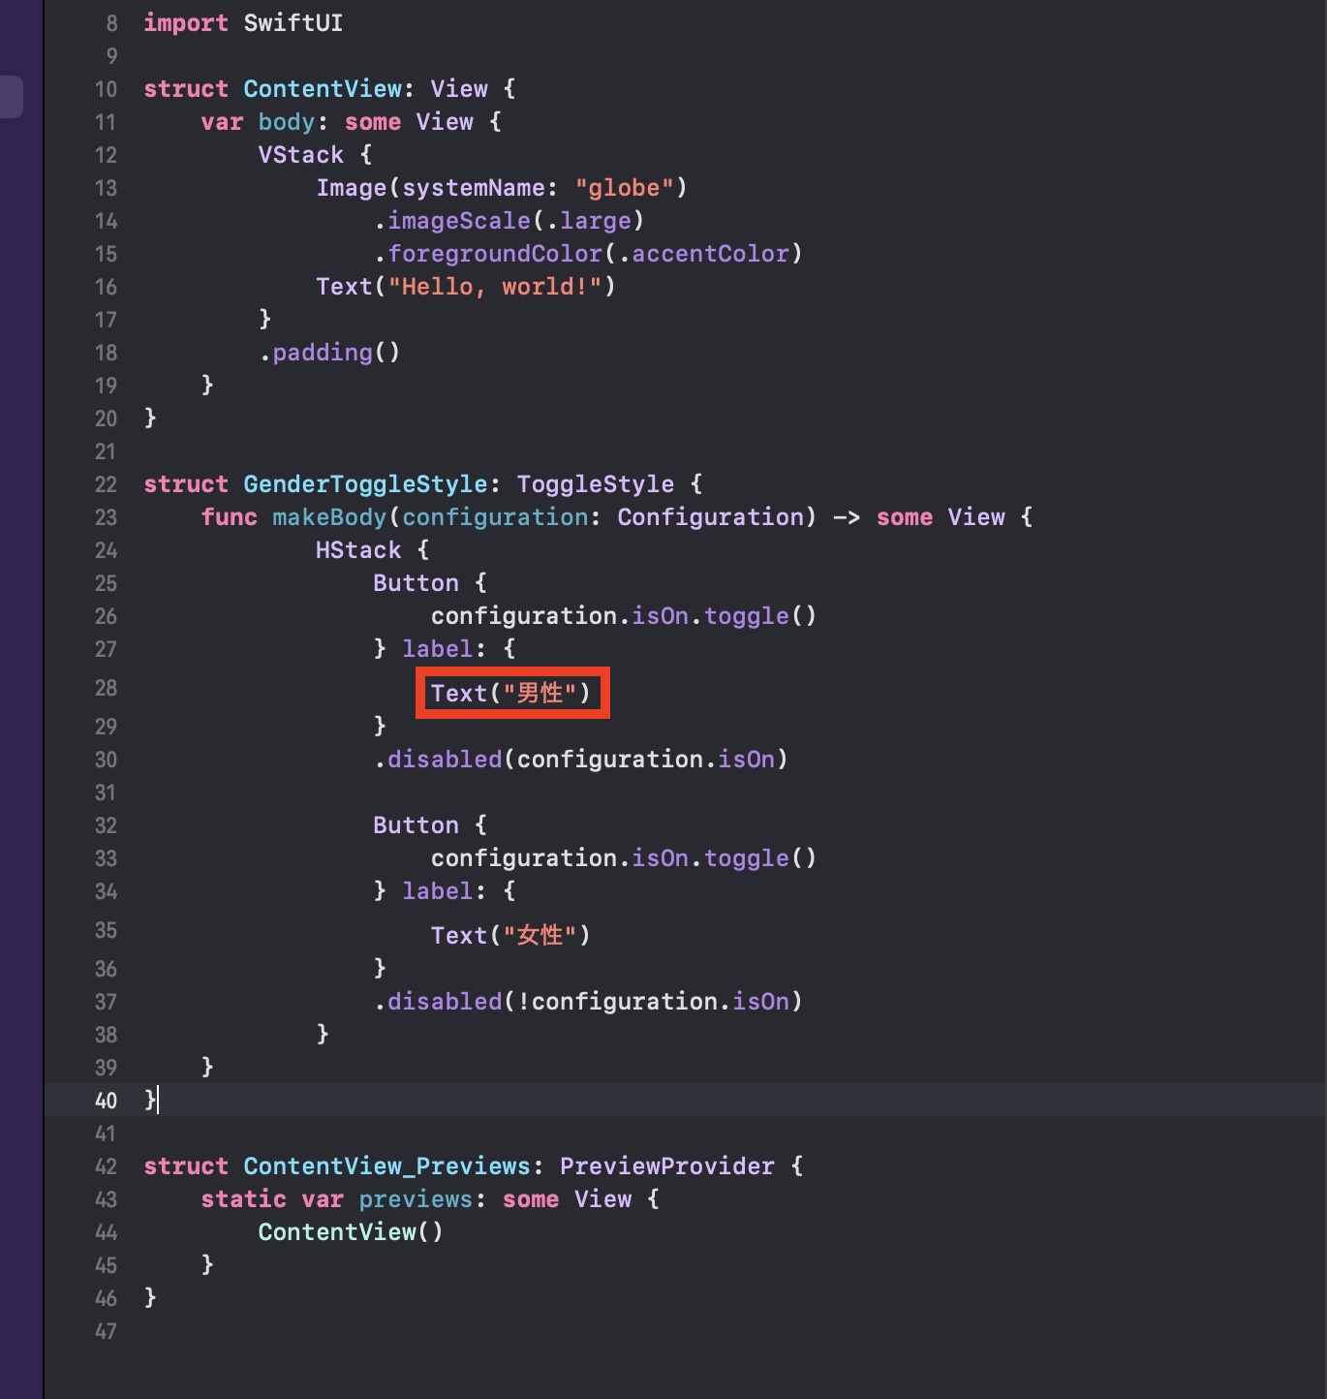
Task: Click "toggle()" on line 33
Action: point(760,858)
